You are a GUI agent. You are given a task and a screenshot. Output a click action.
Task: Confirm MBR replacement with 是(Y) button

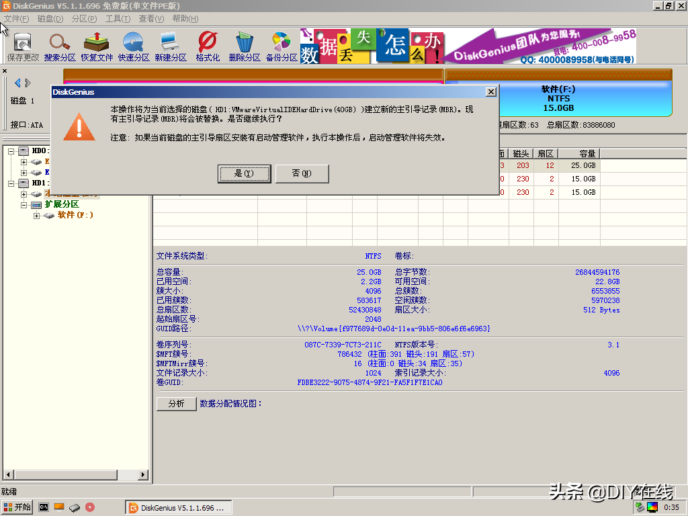tap(244, 173)
